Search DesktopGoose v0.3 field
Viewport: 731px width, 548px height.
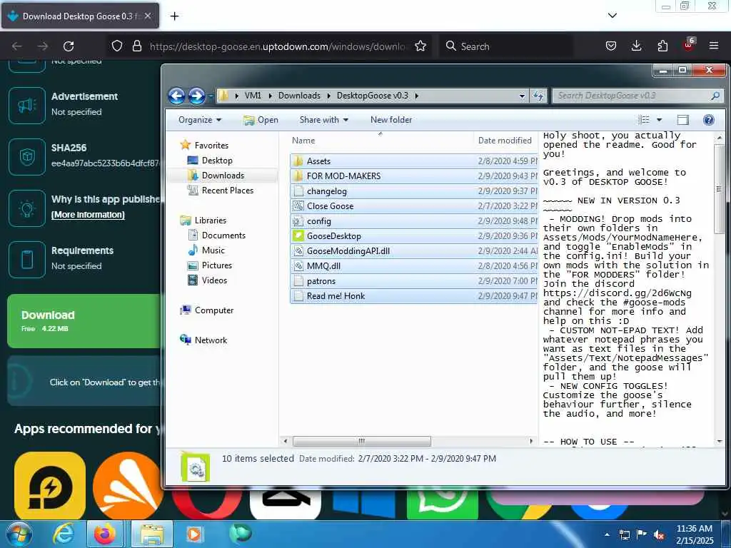point(637,96)
